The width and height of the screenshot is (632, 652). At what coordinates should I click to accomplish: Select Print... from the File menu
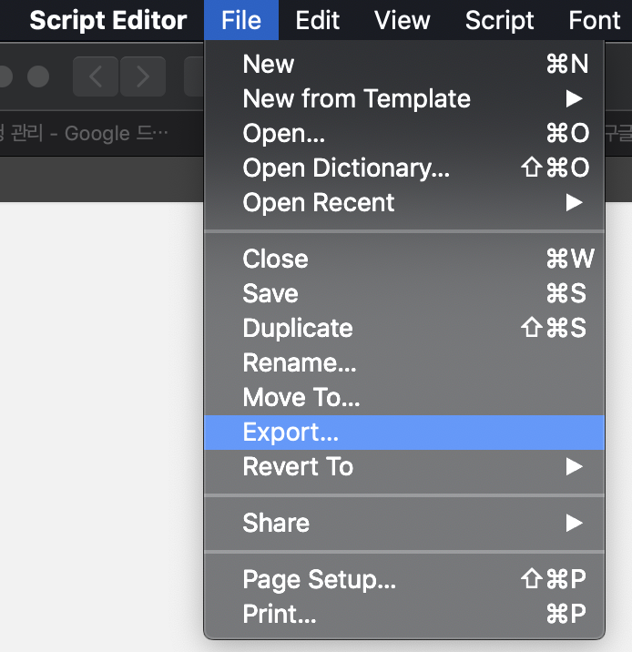[280, 614]
